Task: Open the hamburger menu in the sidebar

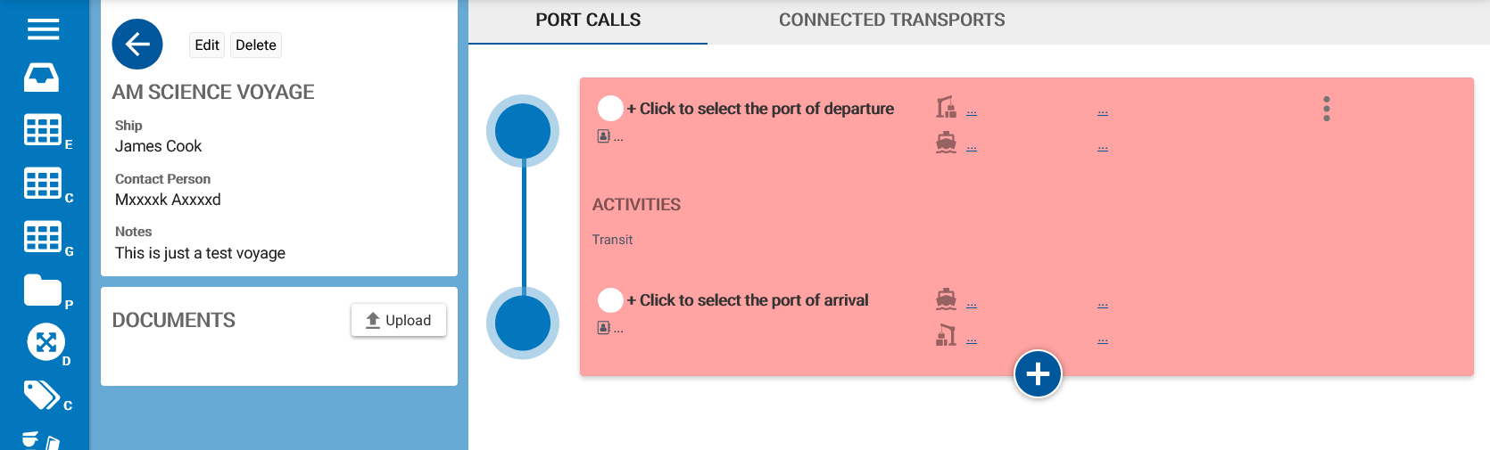Action: click(x=43, y=29)
